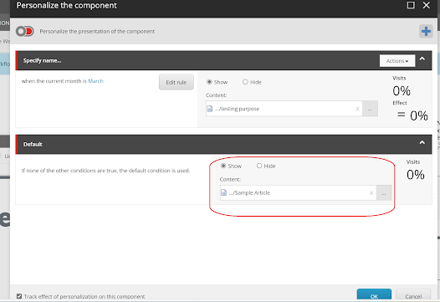Toggle Track effect of personalization checkbox
This screenshot has width=440, height=302.
point(19,296)
